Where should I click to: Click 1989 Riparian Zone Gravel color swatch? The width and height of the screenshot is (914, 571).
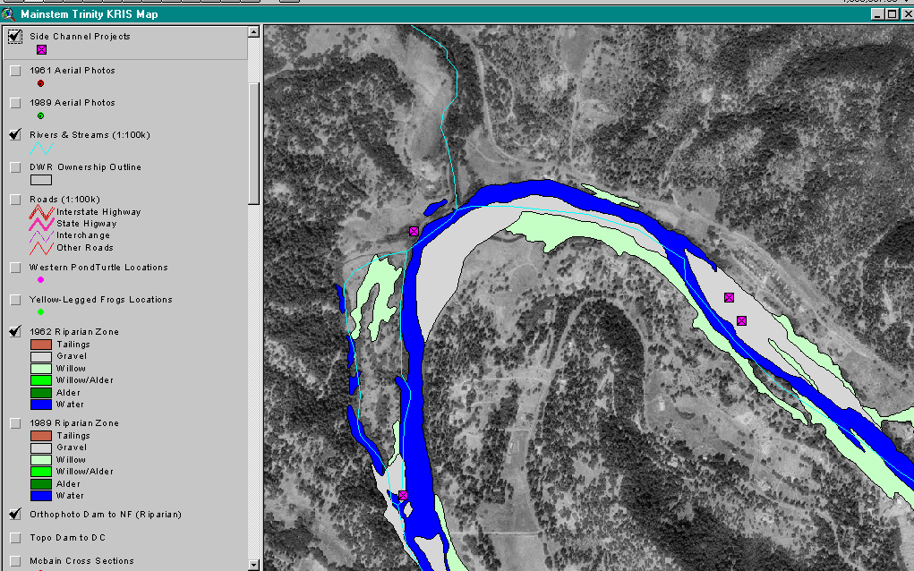click(x=41, y=448)
